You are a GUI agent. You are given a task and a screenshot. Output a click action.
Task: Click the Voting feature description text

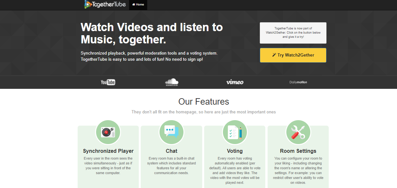[x=235, y=170]
